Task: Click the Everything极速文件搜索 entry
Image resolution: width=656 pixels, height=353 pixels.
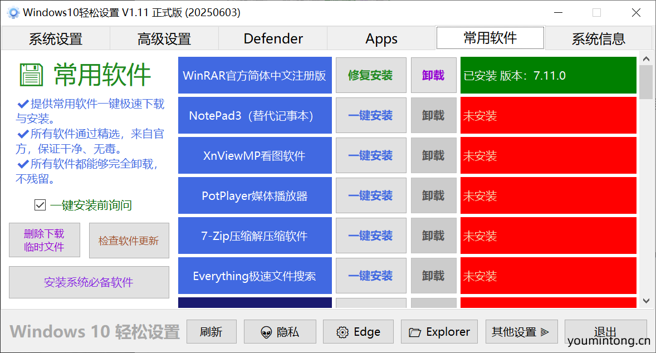Action: click(255, 276)
